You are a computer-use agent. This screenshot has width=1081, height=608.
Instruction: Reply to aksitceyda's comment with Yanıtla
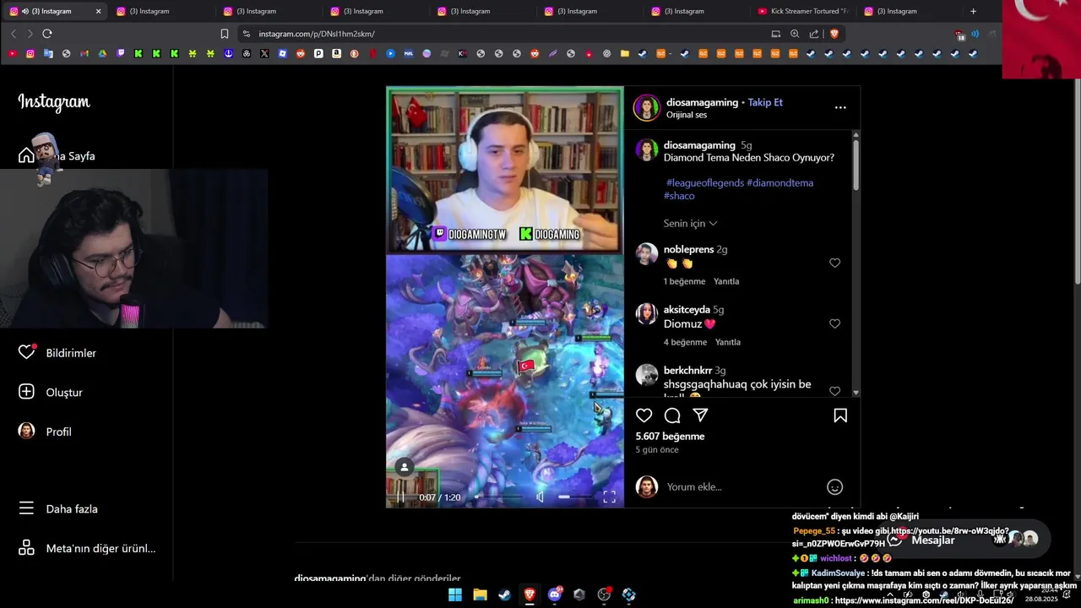728,342
